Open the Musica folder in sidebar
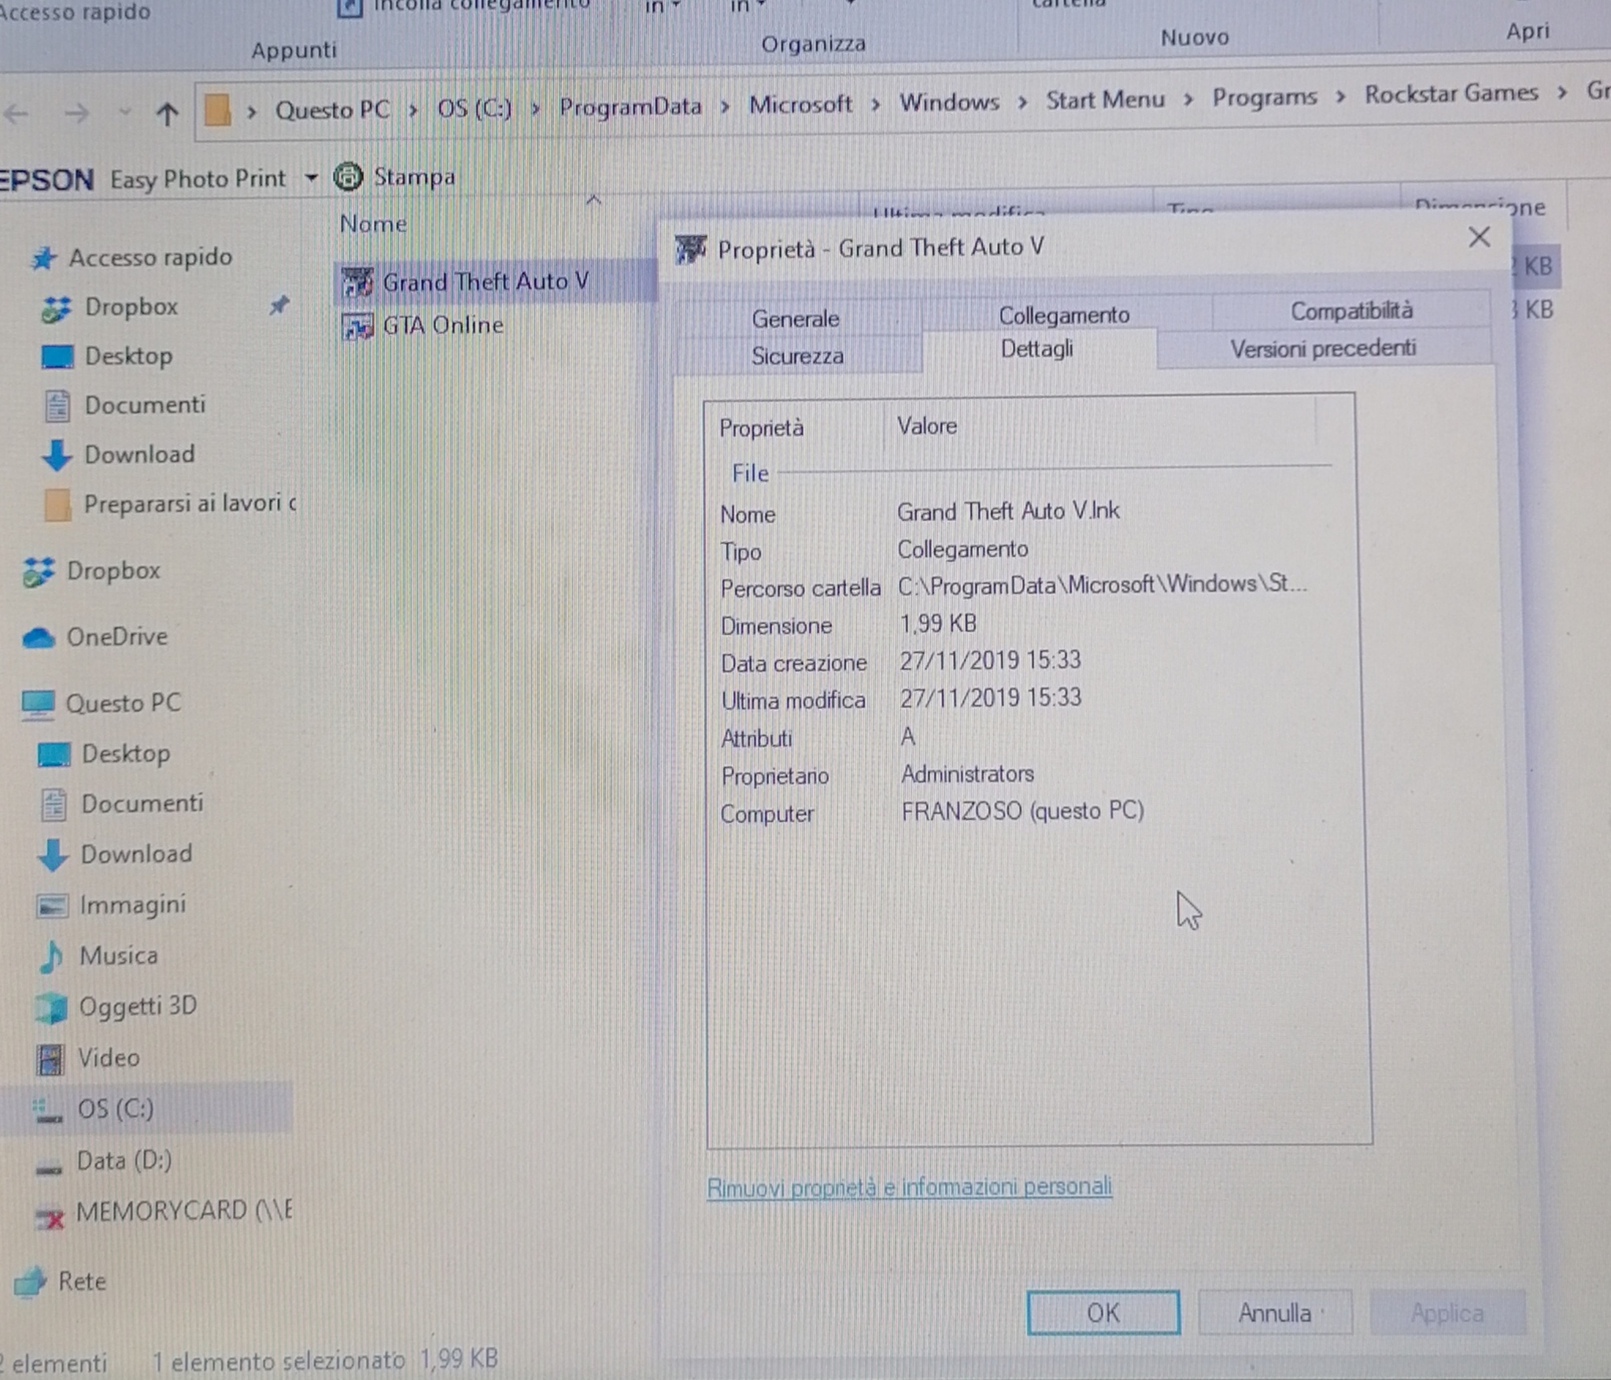The height and width of the screenshot is (1380, 1611). coord(118,956)
